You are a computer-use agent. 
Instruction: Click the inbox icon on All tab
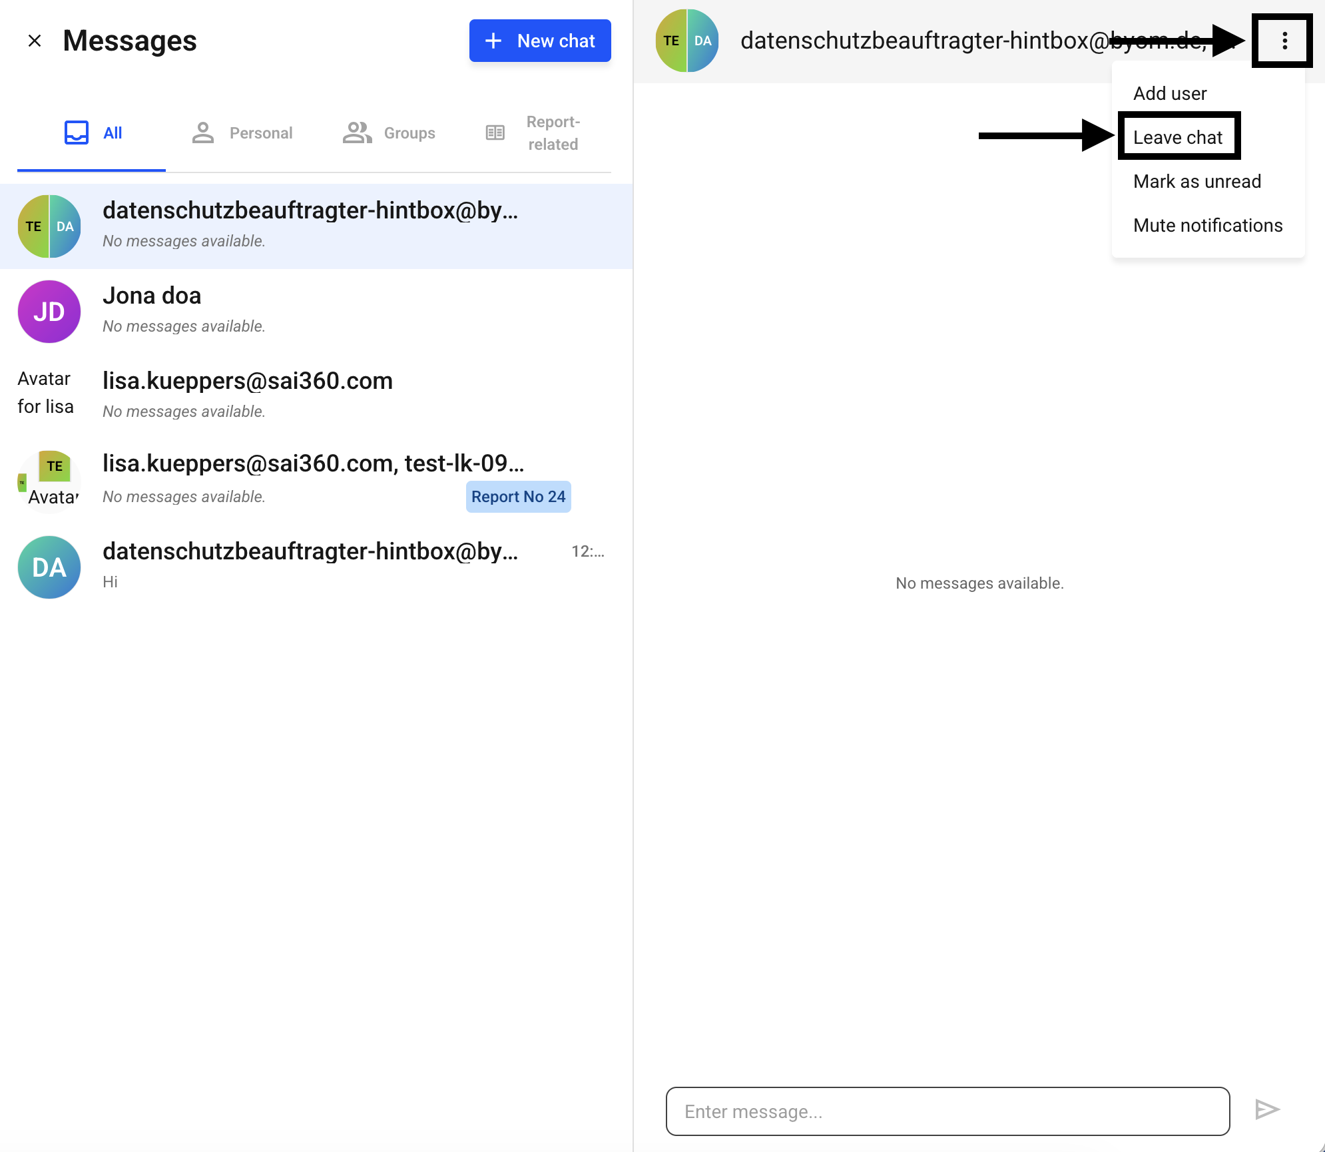pos(77,133)
